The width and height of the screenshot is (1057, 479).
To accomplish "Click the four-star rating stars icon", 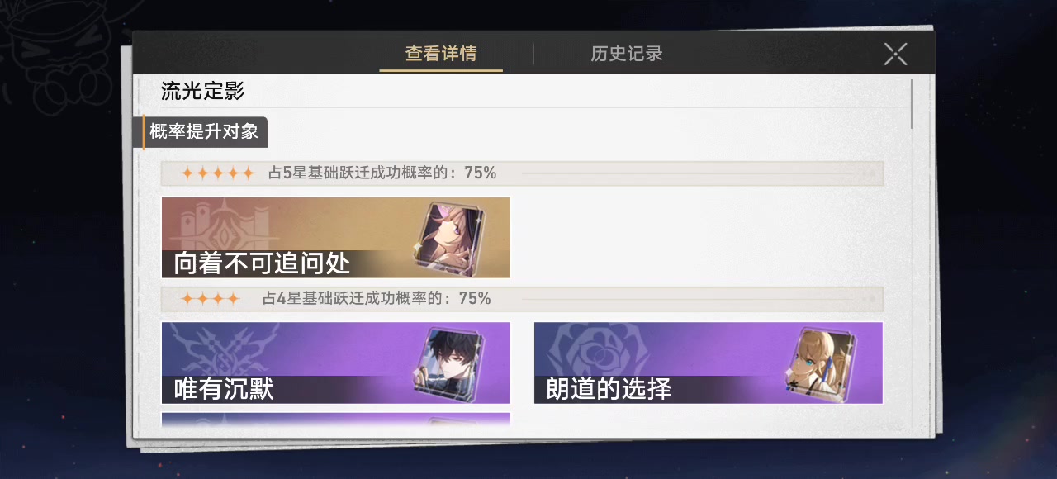I will [210, 299].
